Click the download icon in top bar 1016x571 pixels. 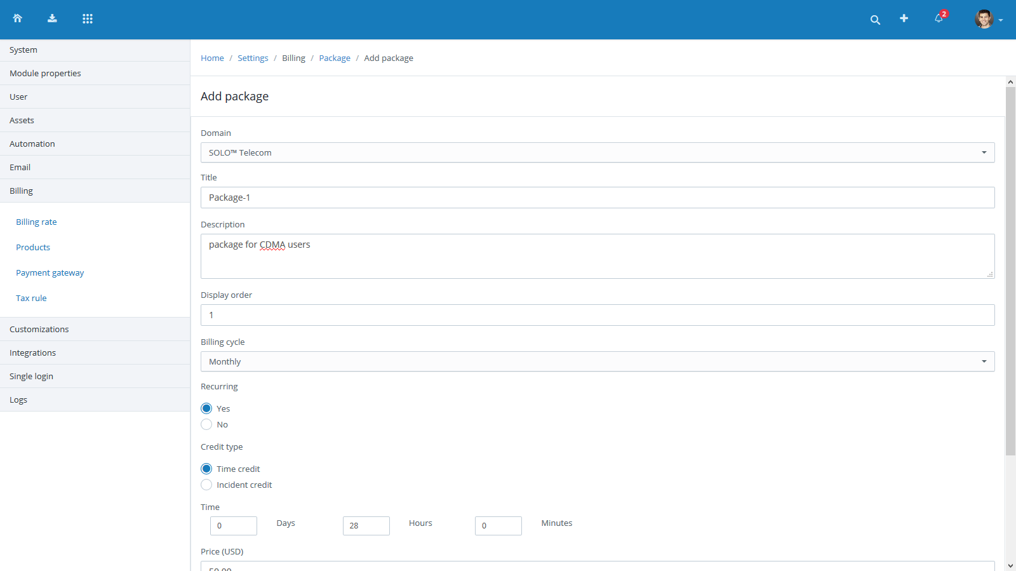click(x=52, y=18)
